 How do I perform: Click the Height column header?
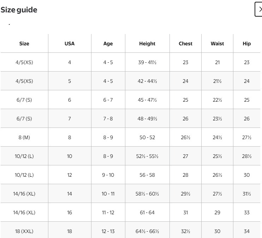tap(147, 44)
